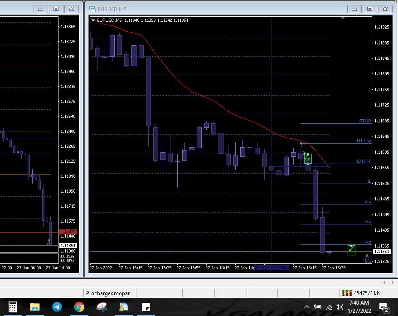
Task: Switch to the MetaTrader taskbar app
Action: [x=124, y=307]
